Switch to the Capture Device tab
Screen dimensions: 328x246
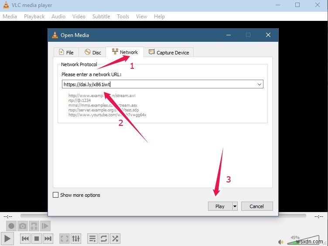click(169, 52)
